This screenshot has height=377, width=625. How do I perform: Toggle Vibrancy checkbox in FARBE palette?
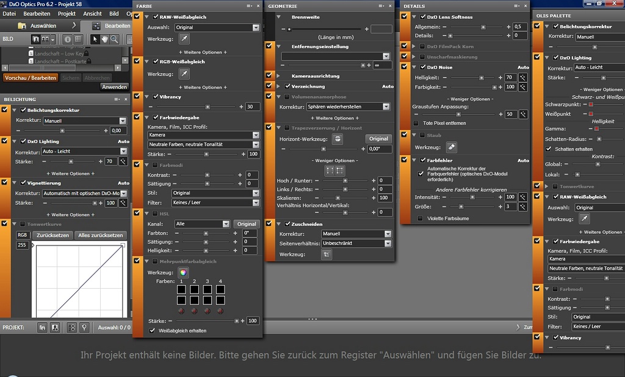pos(156,97)
